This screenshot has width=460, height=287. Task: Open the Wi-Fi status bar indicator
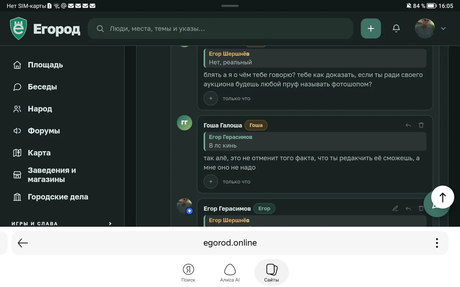pos(56,6)
